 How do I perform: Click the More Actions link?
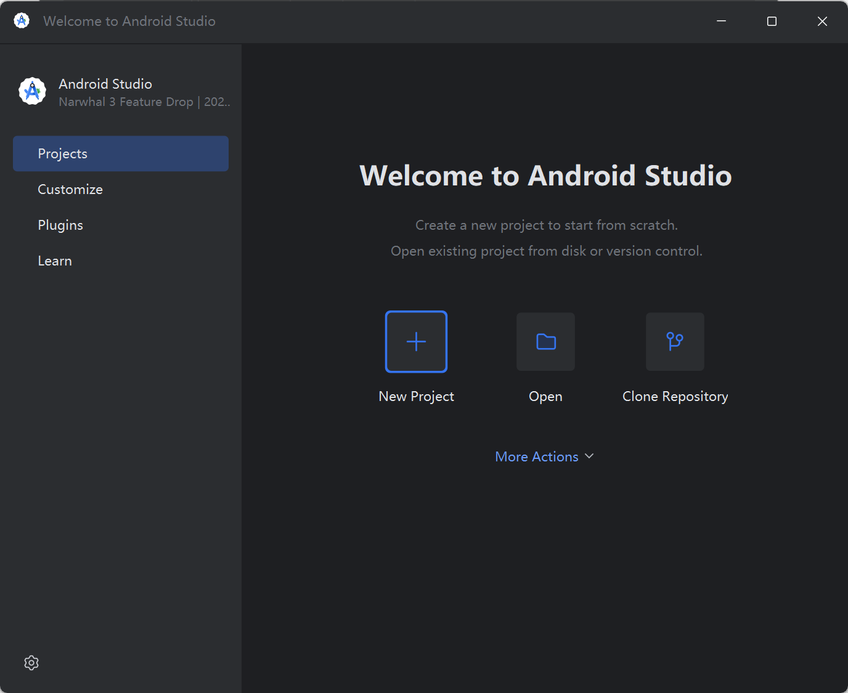536,456
